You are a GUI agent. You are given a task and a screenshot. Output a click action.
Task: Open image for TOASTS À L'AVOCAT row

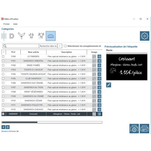click(94, 70)
